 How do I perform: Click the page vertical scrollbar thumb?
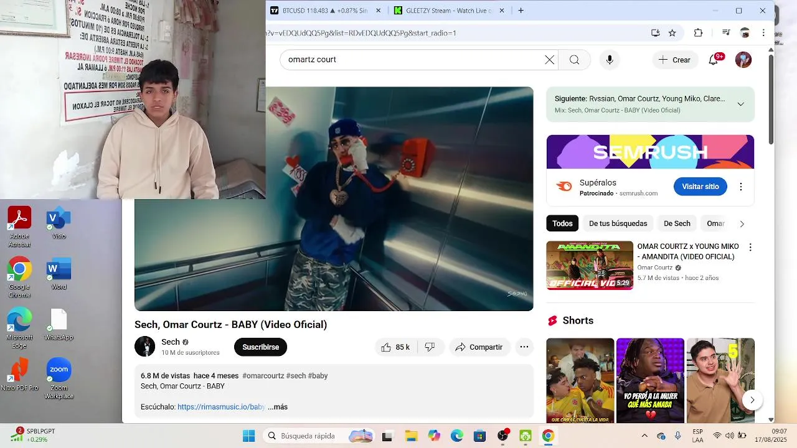pyautogui.click(x=771, y=100)
